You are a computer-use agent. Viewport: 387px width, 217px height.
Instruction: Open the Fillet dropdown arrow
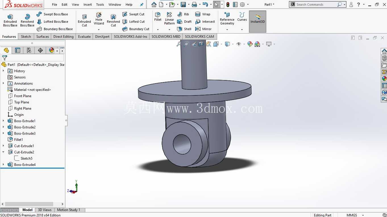(158, 30)
